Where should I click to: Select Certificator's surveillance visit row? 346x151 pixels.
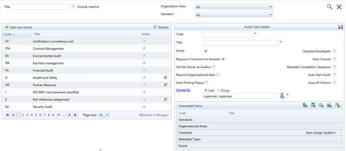point(86,41)
